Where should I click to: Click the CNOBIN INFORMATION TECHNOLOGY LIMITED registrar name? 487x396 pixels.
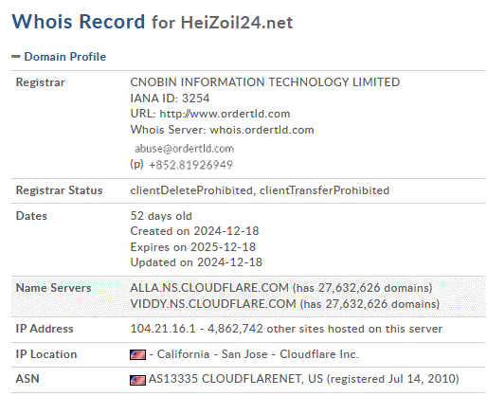pos(265,82)
